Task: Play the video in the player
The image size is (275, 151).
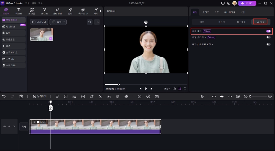Action: pyautogui.click(x=146, y=89)
